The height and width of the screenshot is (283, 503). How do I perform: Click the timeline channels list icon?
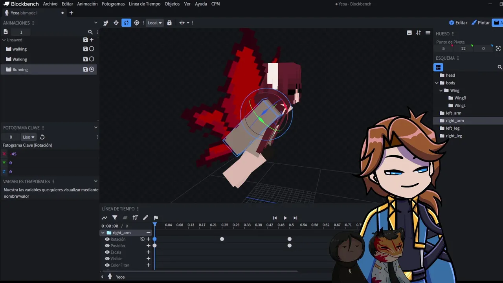point(125,218)
